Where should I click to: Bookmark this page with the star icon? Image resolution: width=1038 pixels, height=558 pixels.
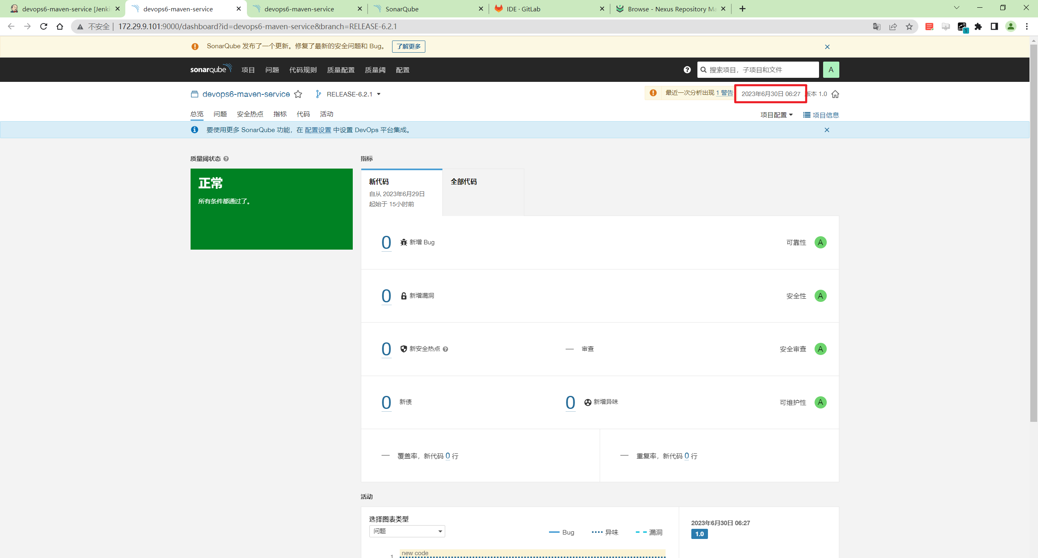coord(909,26)
